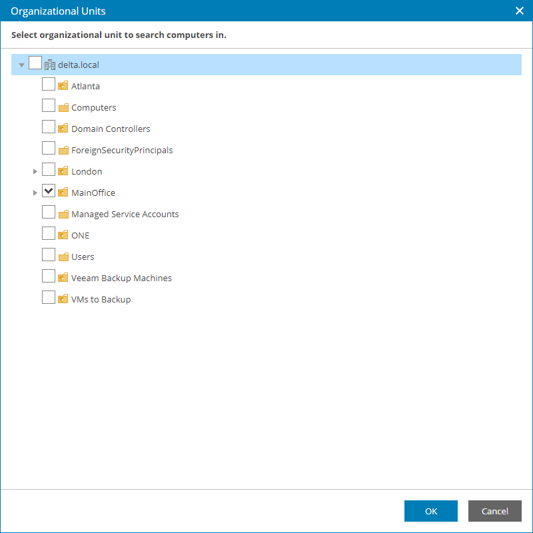The image size is (533, 533).
Task: Click the Computers folder icon
Action: click(63, 107)
